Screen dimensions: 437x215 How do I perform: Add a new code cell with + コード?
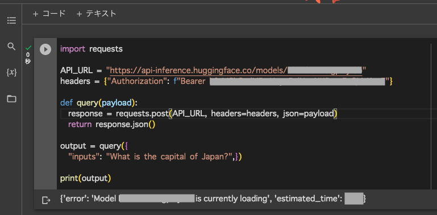pyautogui.click(x=49, y=14)
